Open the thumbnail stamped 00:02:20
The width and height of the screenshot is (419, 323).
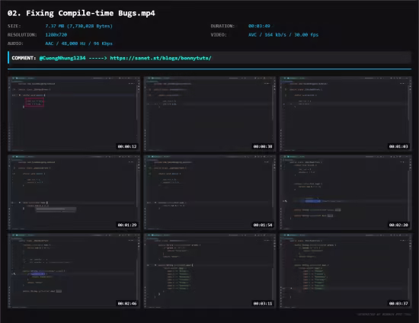coord(346,193)
